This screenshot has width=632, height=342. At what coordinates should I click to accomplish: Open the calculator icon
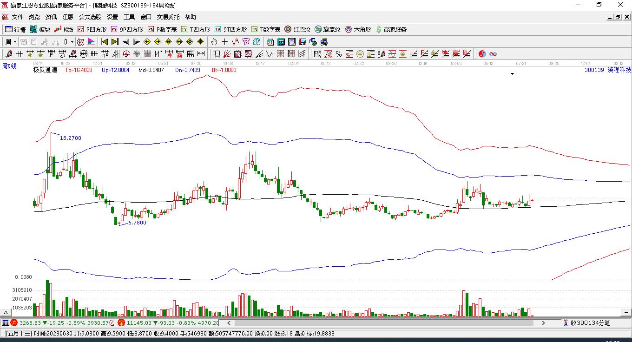pos(281,42)
